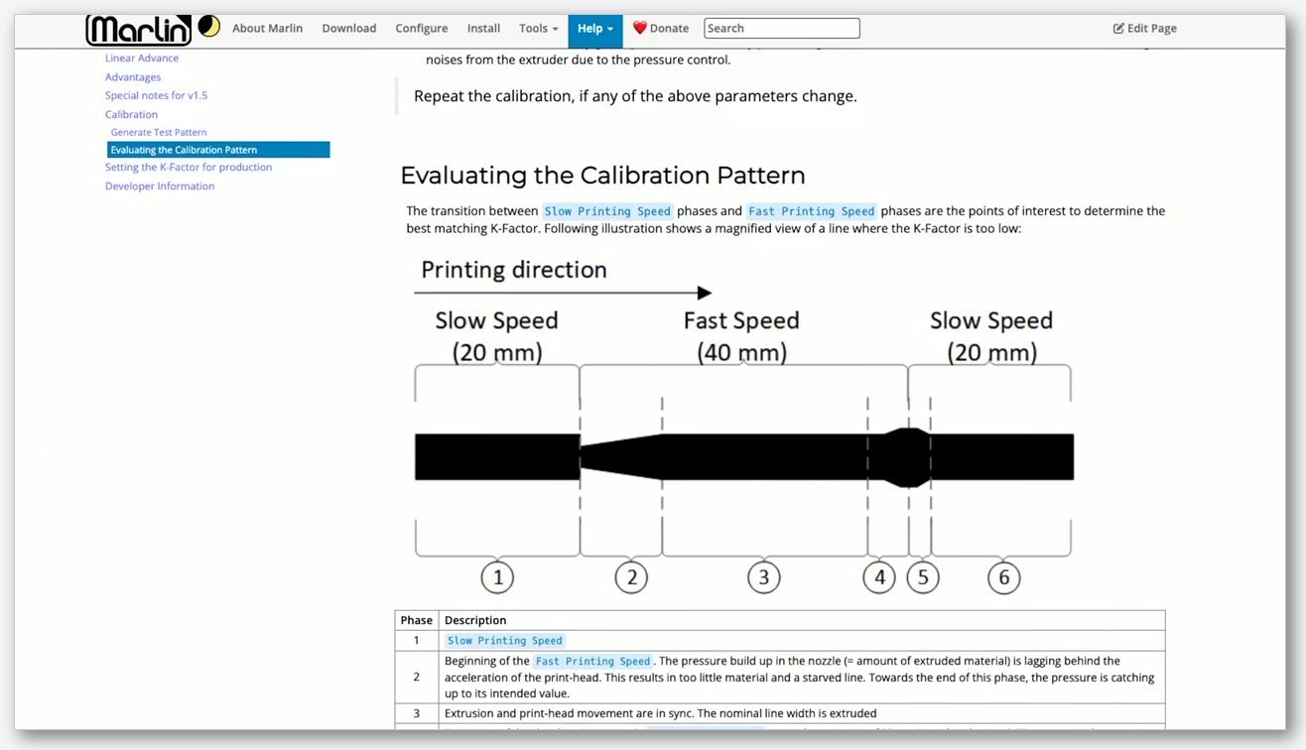Image resolution: width=1306 pixels, height=750 pixels.
Task: Click the Phase column header
Action: pyautogui.click(x=417, y=620)
